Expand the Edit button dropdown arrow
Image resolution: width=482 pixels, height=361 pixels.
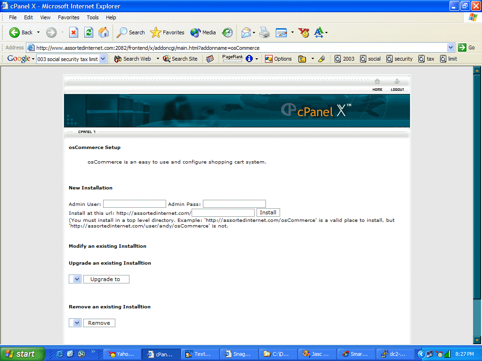[292, 32]
